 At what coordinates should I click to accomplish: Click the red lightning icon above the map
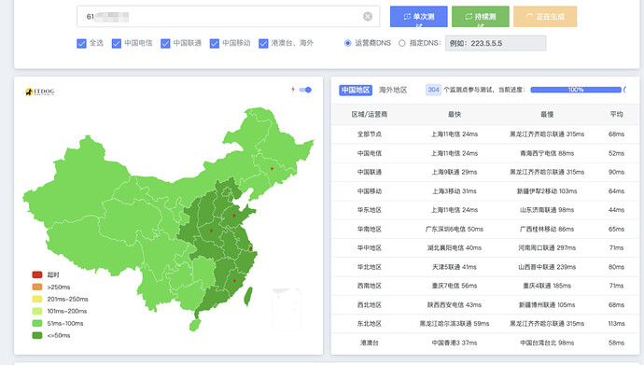pos(293,90)
